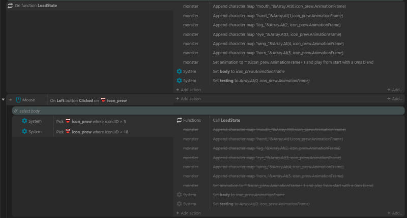Select the Call LoadState action

click(226, 120)
